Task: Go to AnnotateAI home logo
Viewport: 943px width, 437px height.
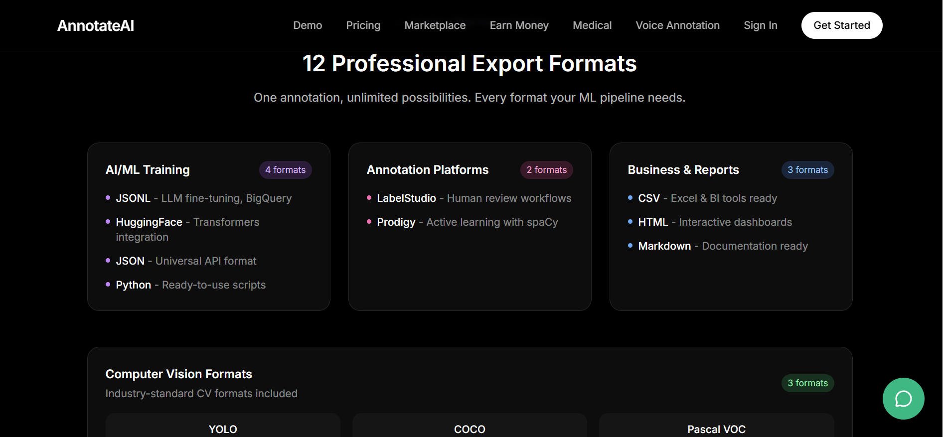Action: click(96, 25)
